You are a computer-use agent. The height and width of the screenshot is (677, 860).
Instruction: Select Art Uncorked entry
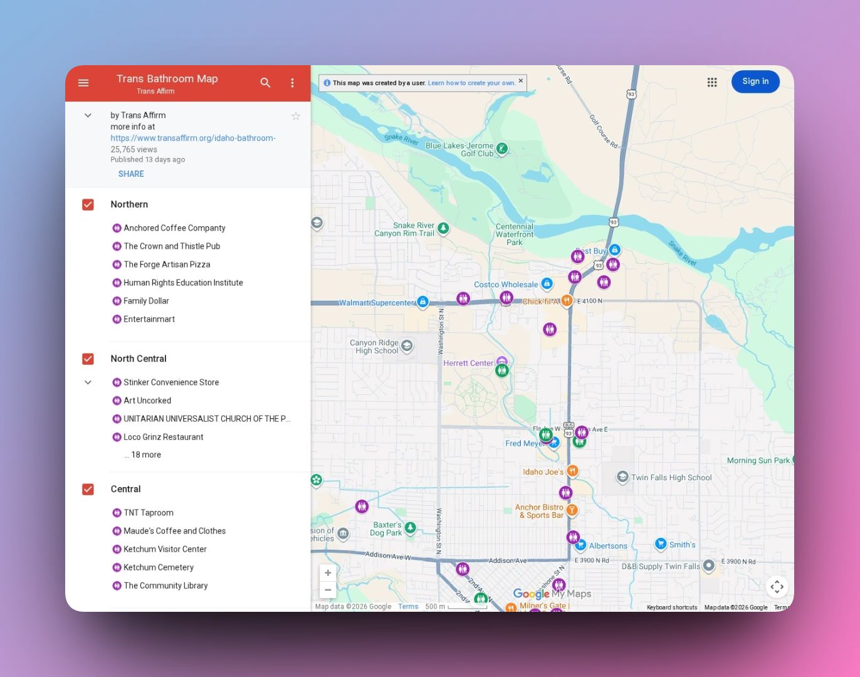point(141,401)
